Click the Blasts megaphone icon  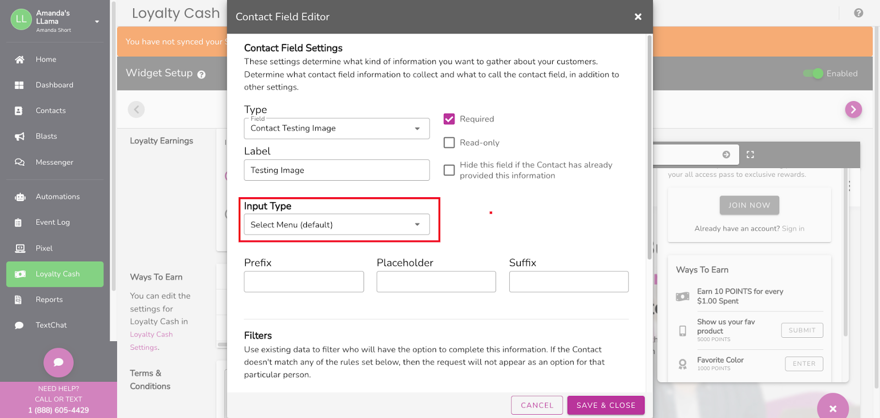(19, 136)
